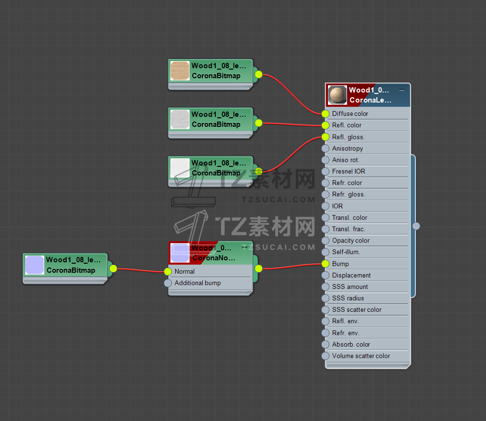Click the Additional bump input socket

(x=168, y=283)
